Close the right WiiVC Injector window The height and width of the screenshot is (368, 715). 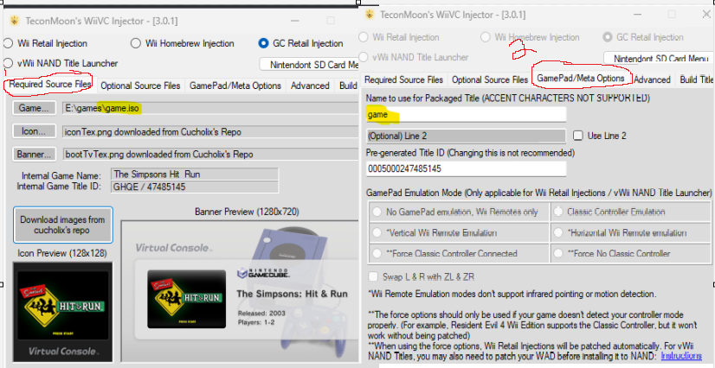[x=705, y=14]
